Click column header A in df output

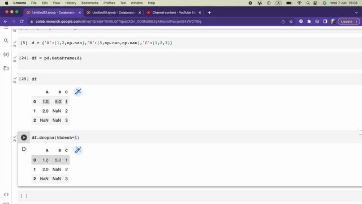click(x=47, y=92)
